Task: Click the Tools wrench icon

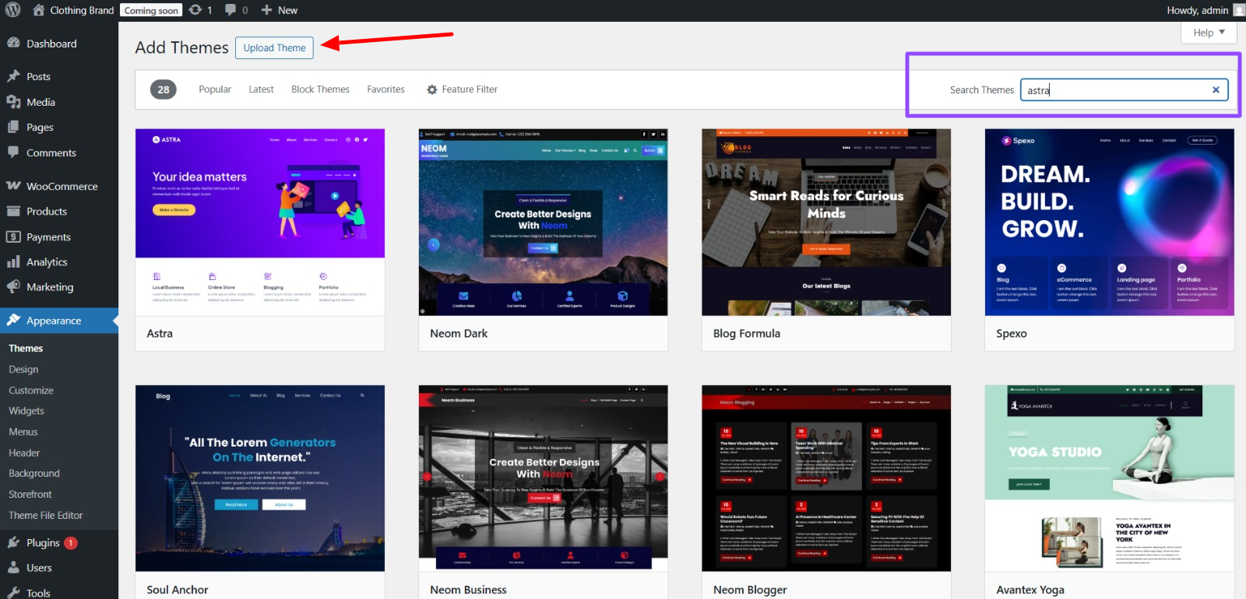Action: pyautogui.click(x=13, y=593)
